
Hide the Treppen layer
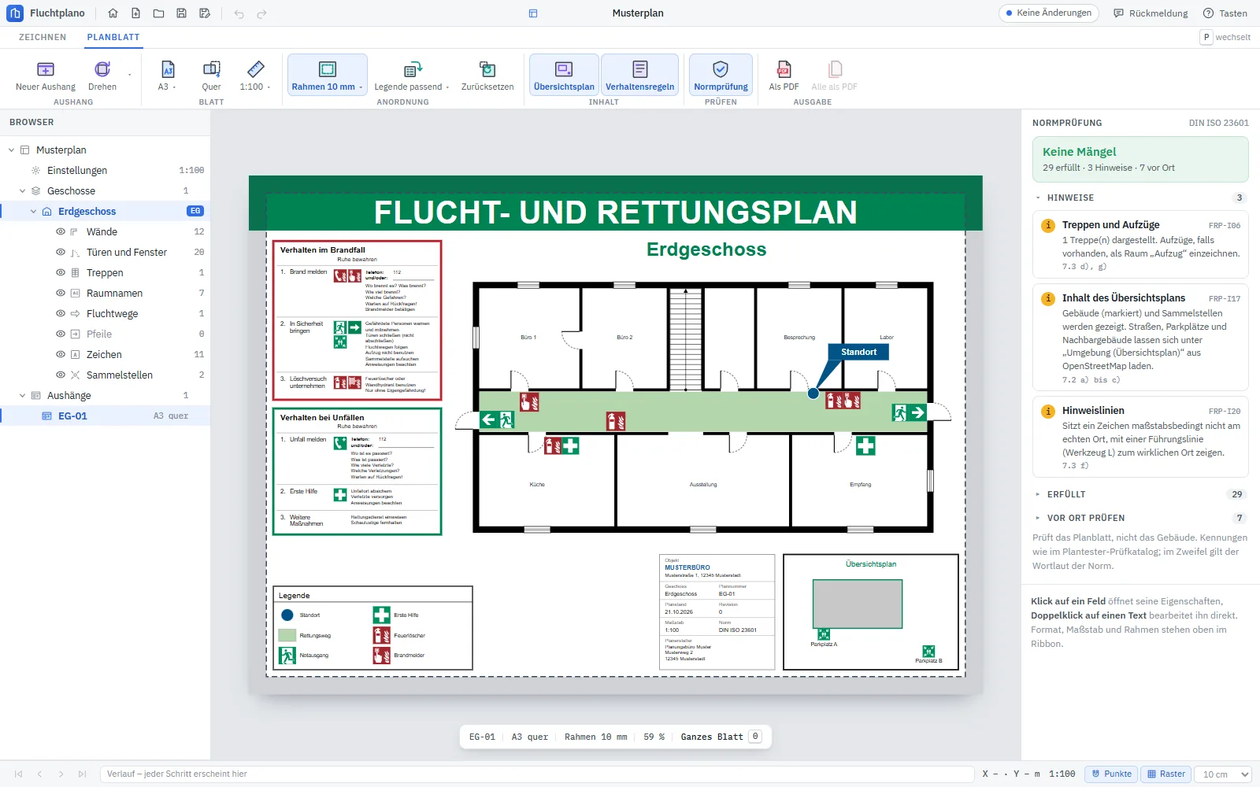tap(61, 273)
